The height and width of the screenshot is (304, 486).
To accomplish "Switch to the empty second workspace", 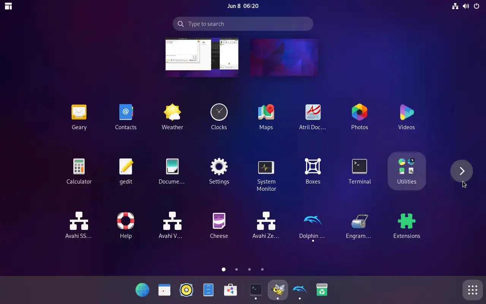I will [284, 57].
